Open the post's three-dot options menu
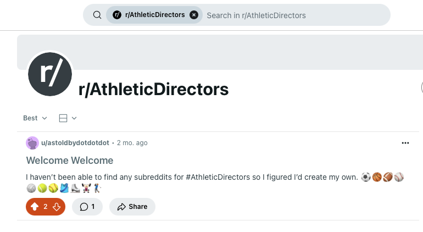Screen dimensions: 423x232 [x=405, y=143]
